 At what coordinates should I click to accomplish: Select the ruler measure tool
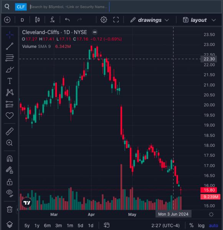coord(10,131)
